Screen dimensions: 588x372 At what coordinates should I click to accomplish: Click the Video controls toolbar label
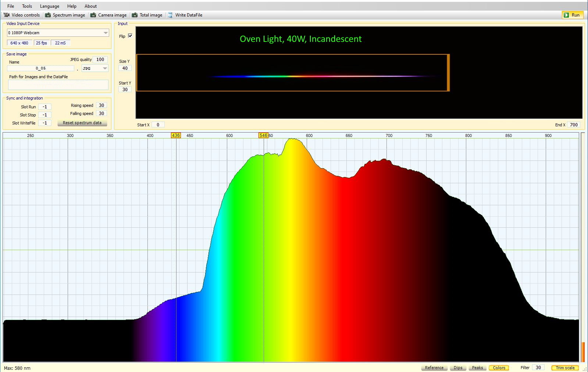click(x=26, y=15)
